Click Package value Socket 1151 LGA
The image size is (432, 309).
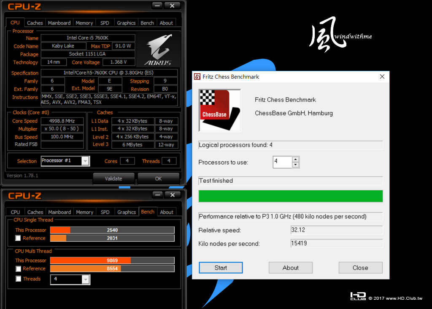[88, 54]
